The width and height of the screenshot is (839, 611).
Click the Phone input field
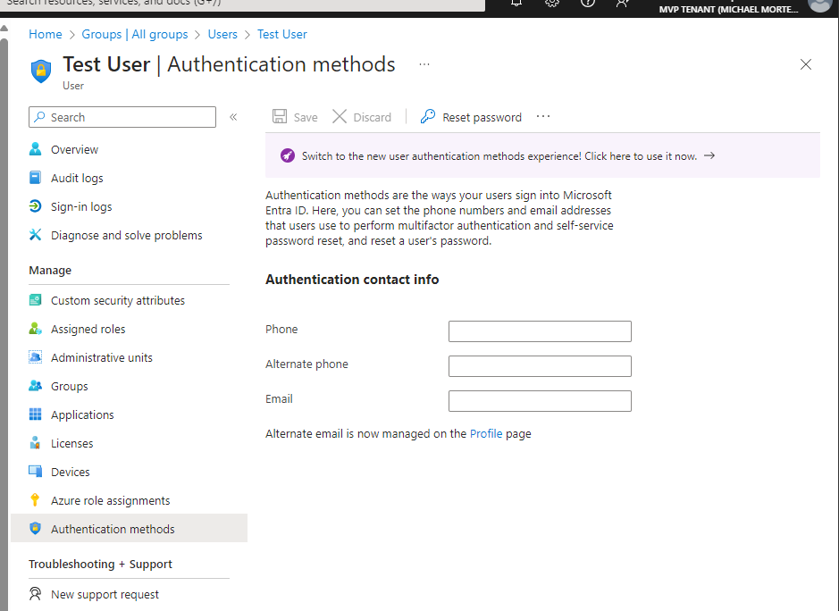(540, 331)
